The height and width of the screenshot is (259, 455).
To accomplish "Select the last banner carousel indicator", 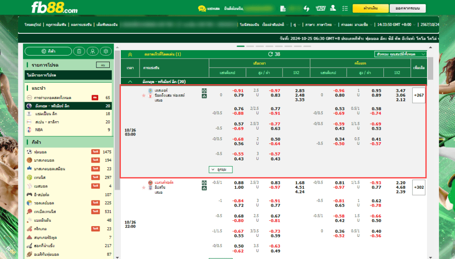I will coord(307,46).
